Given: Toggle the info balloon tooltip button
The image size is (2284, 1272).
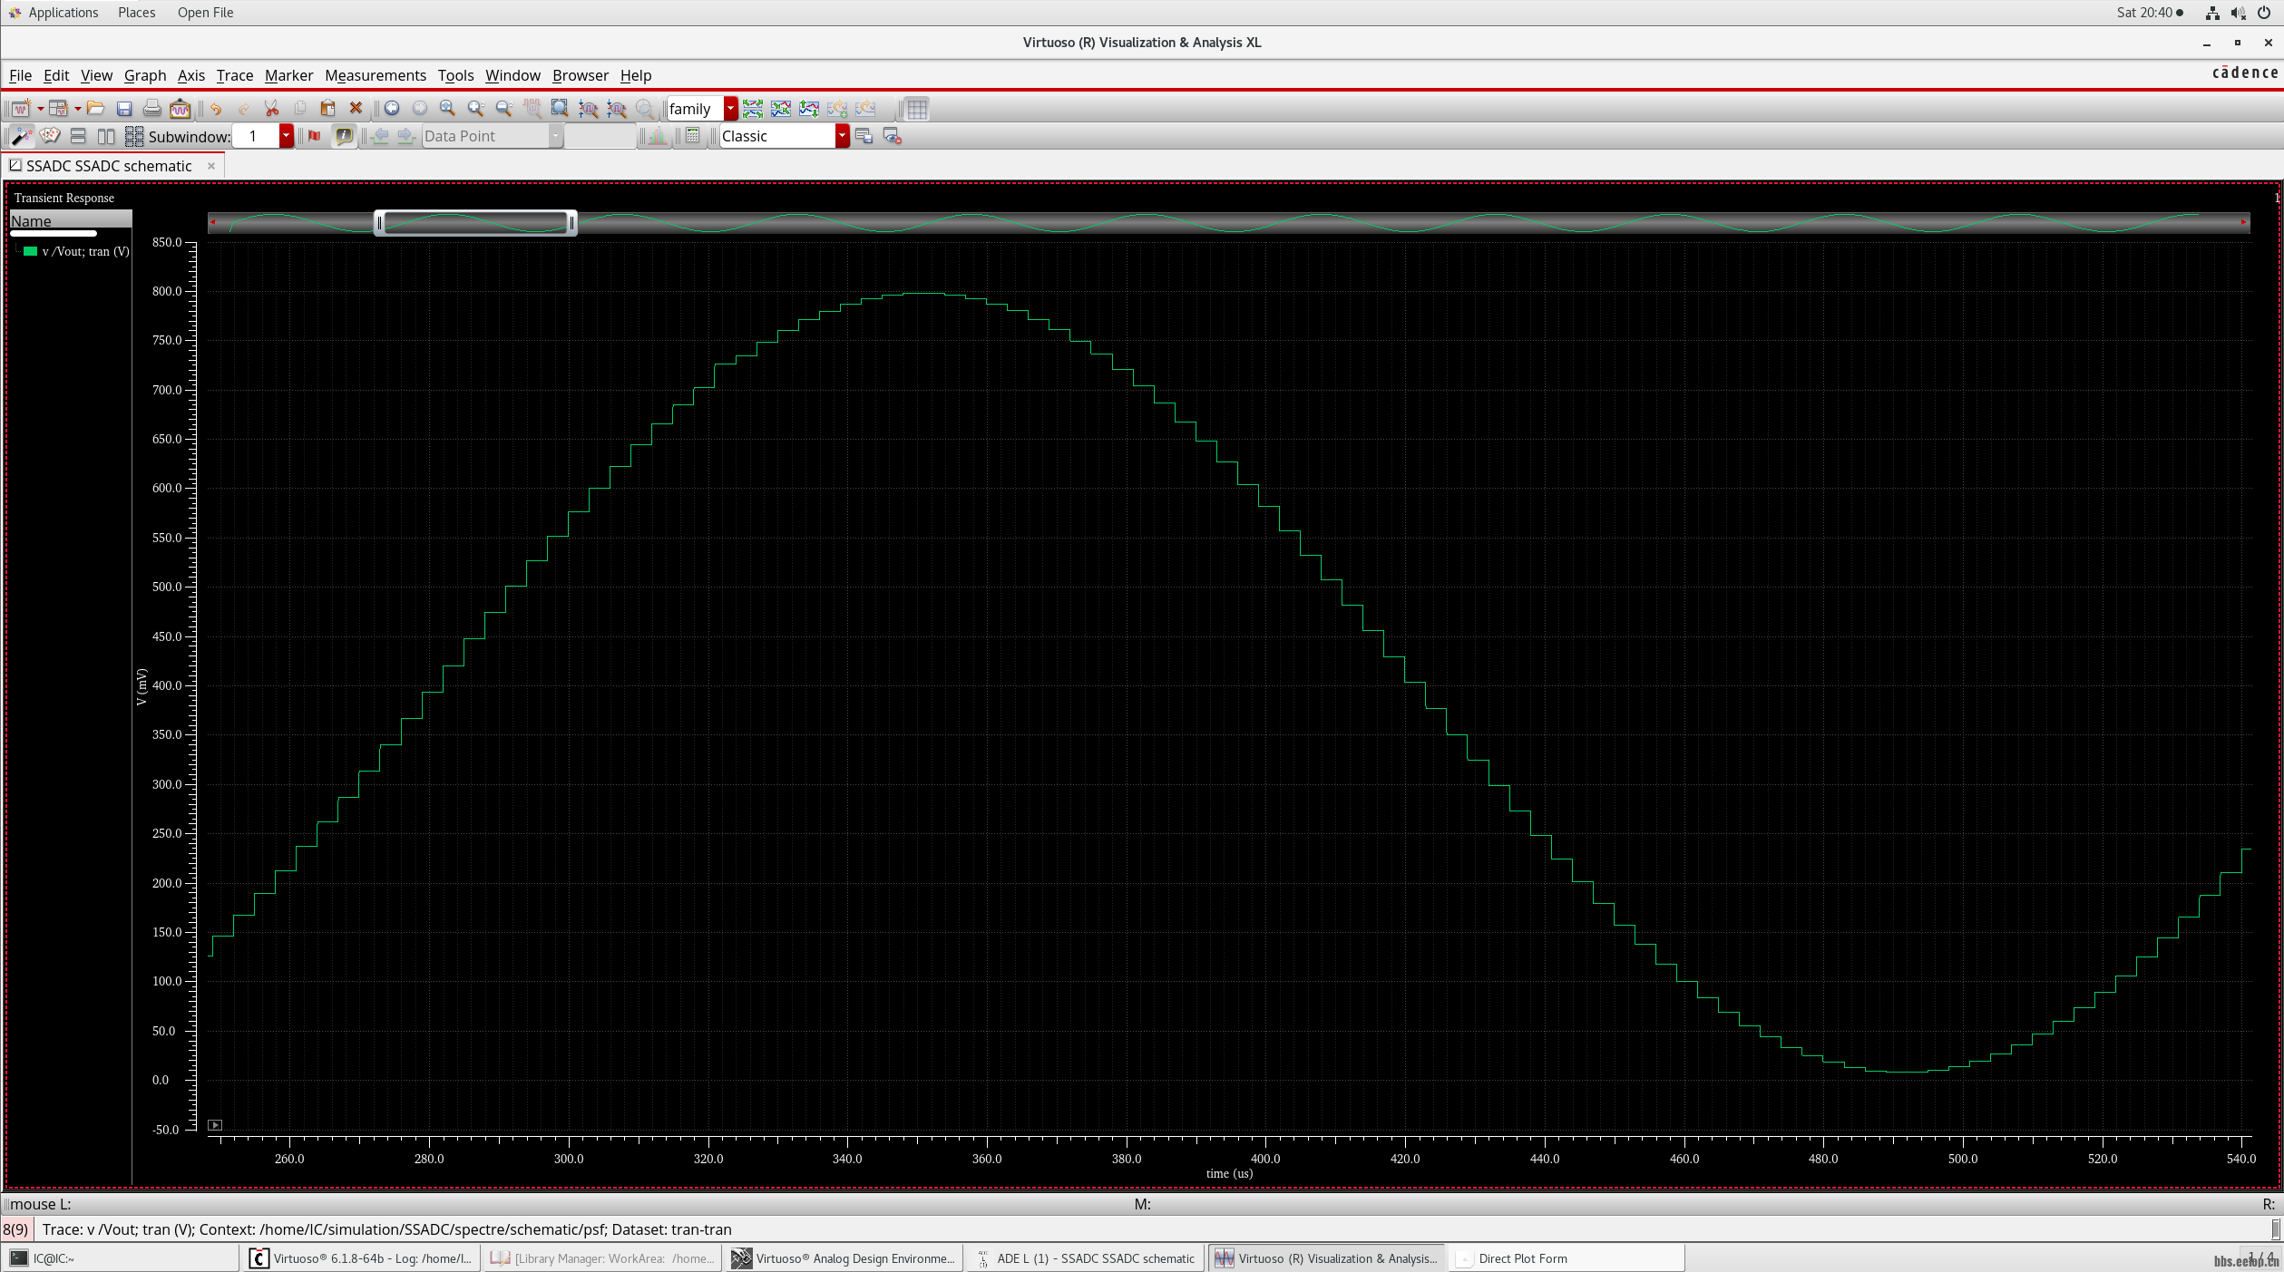Looking at the screenshot, I should (x=344, y=136).
